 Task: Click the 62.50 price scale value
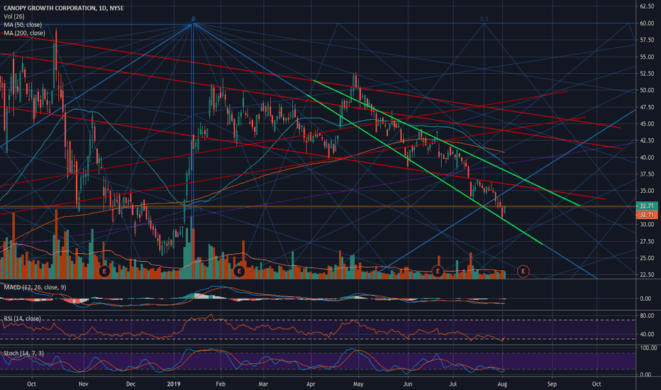(647, 6)
